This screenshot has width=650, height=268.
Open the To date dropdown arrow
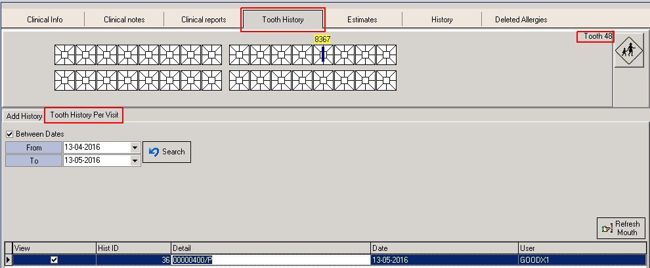click(135, 160)
